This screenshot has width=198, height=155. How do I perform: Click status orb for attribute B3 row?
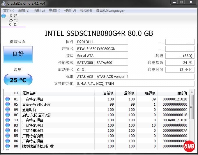7,125
